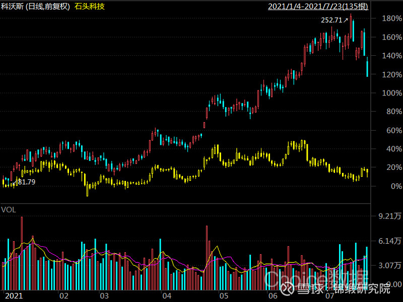Click the high price label 252.71
This screenshot has width=403, height=302.
(331, 20)
